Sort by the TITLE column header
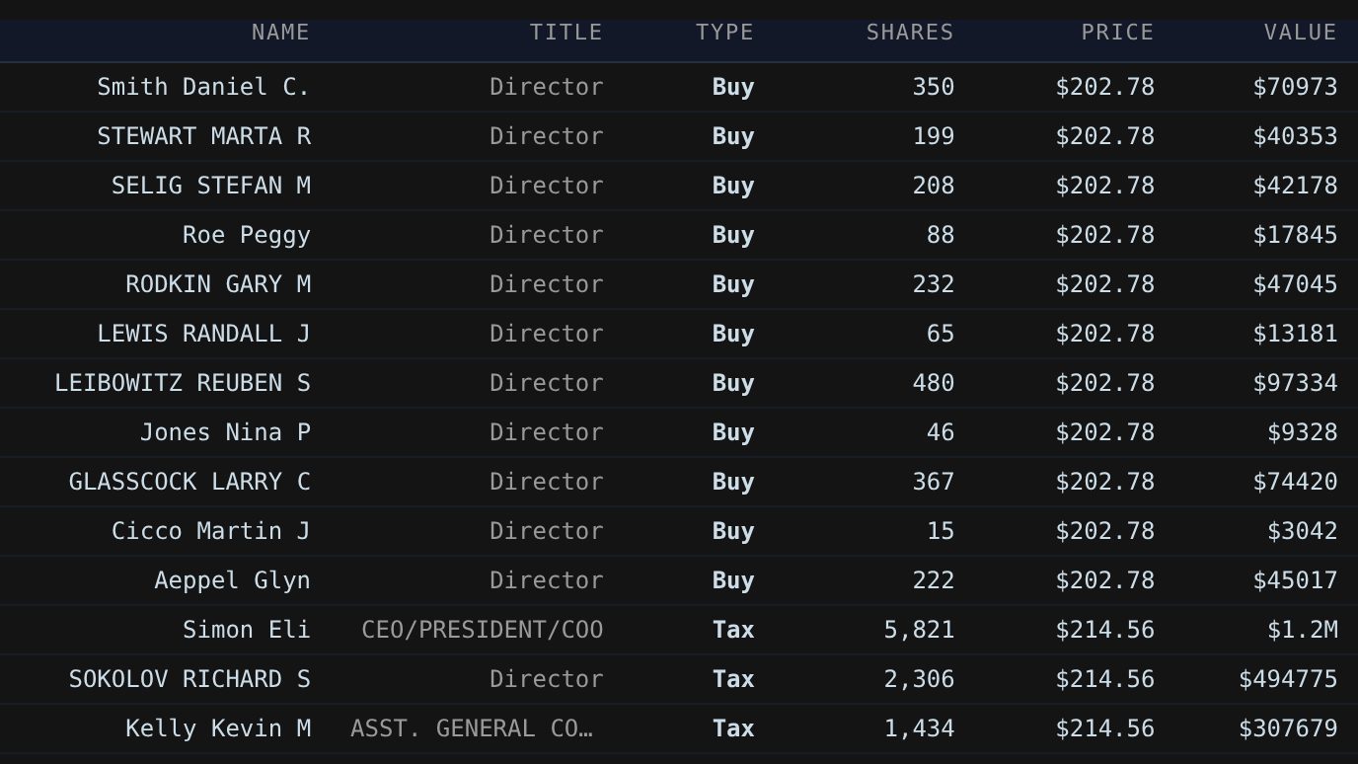The height and width of the screenshot is (764, 1358). click(566, 33)
